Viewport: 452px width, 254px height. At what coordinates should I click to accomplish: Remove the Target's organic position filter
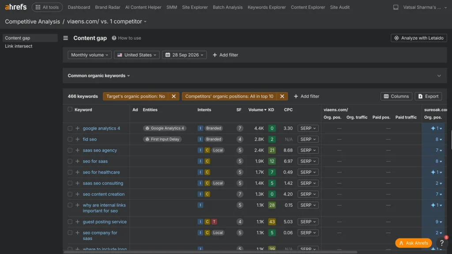[x=173, y=96]
